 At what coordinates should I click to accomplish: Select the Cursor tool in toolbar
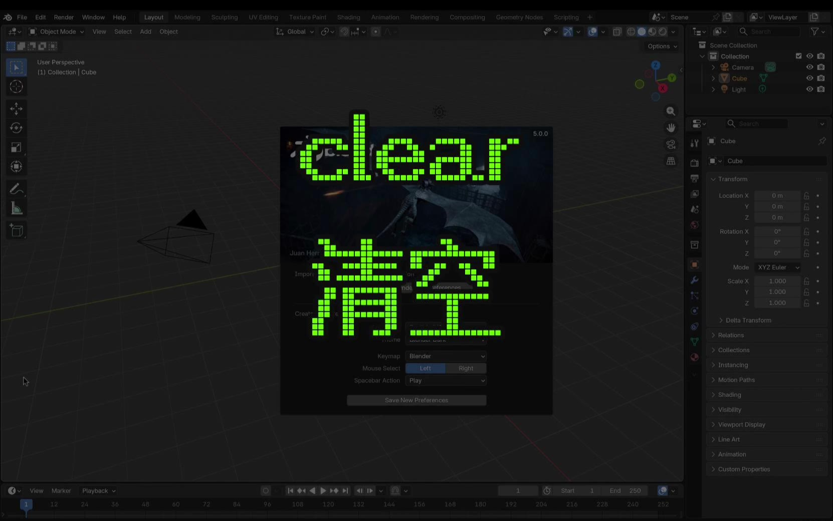[16, 87]
